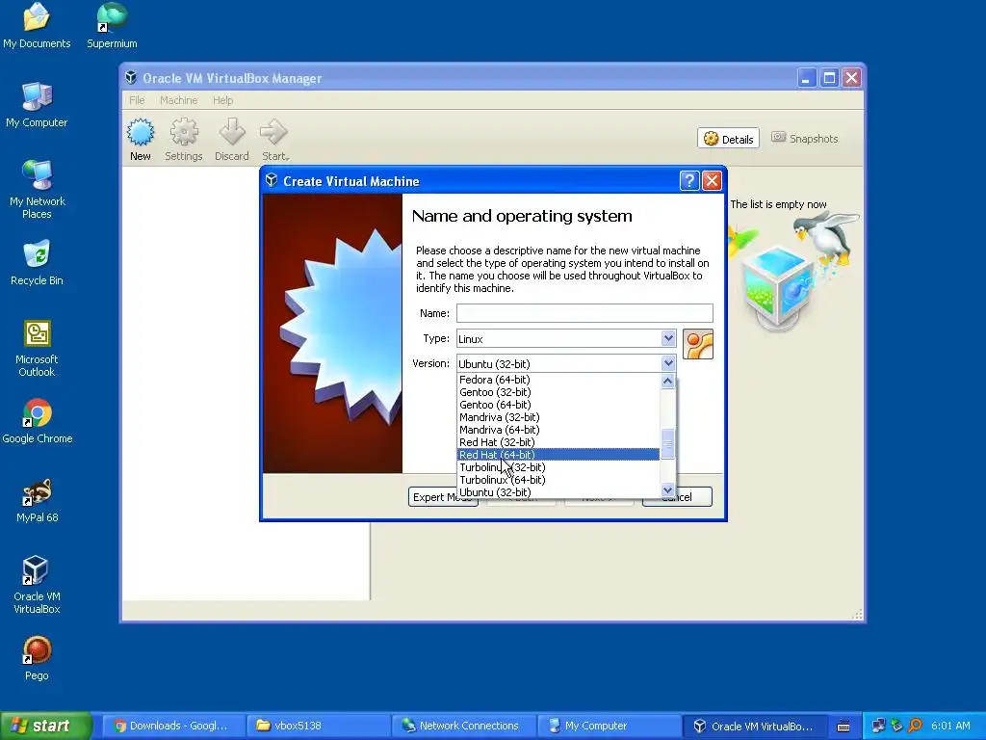The width and height of the screenshot is (986, 740).
Task: Select the My Network Places desktop icon
Action: point(37,190)
